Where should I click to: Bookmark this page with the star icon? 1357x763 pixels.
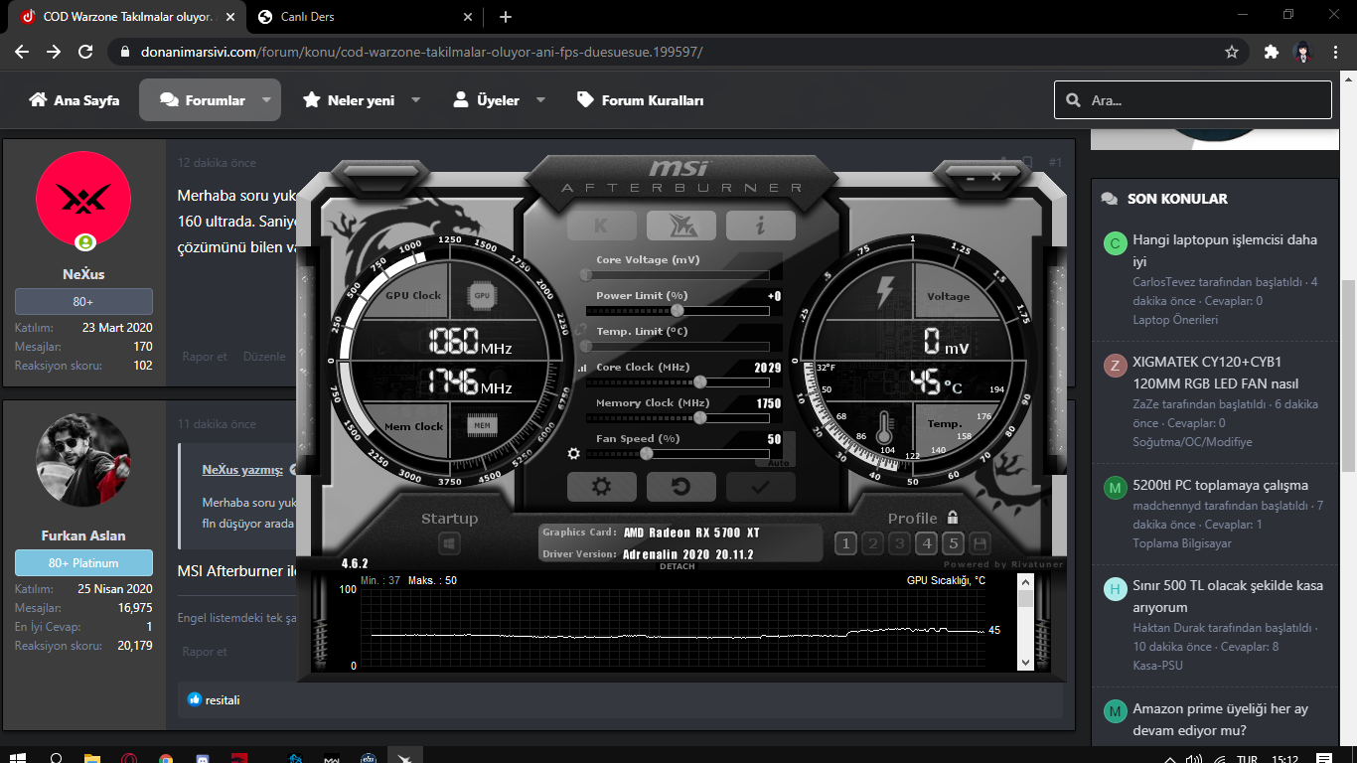tap(1232, 52)
